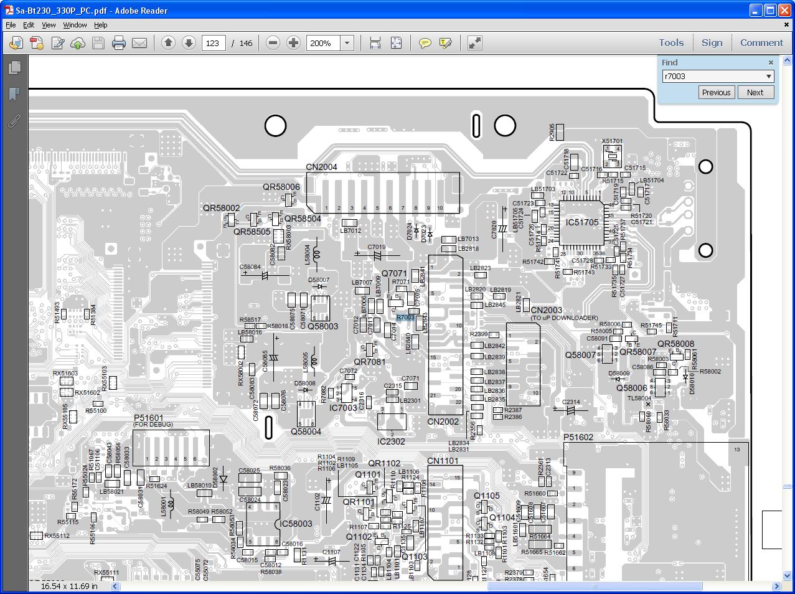
Task: Go to previous page with up arrow
Action: coord(168,43)
